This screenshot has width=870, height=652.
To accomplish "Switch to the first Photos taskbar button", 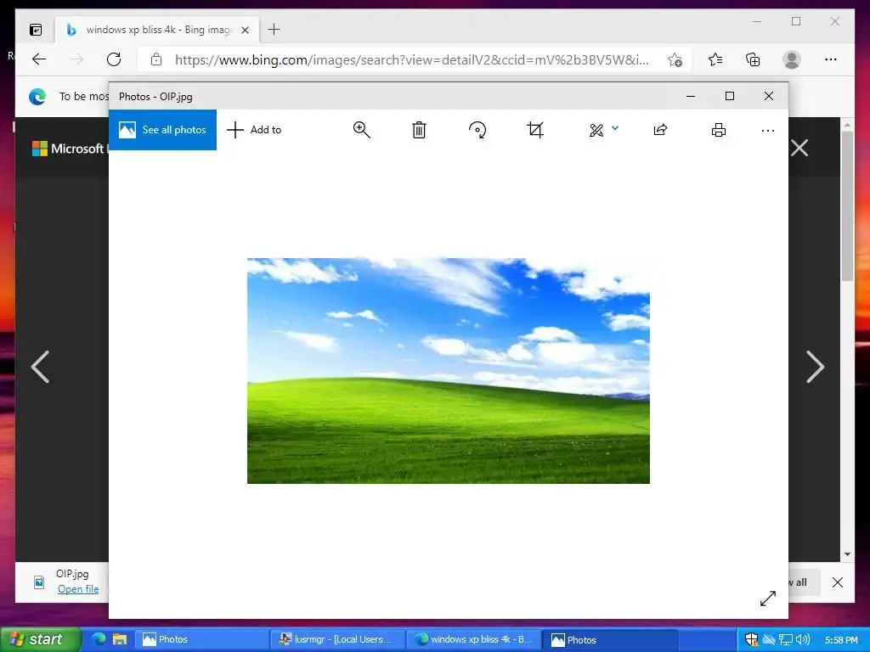I will (201, 639).
